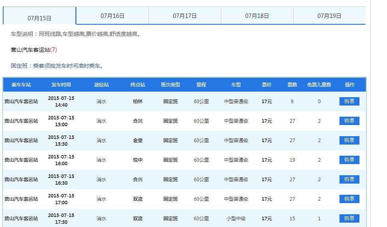Click the 柏林 destination cell
Viewport: 387px width, 227px height.
click(138, 102)
